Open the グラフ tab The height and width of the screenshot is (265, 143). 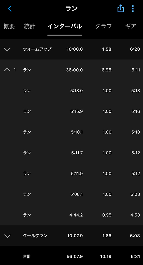(x=104, y=26)
